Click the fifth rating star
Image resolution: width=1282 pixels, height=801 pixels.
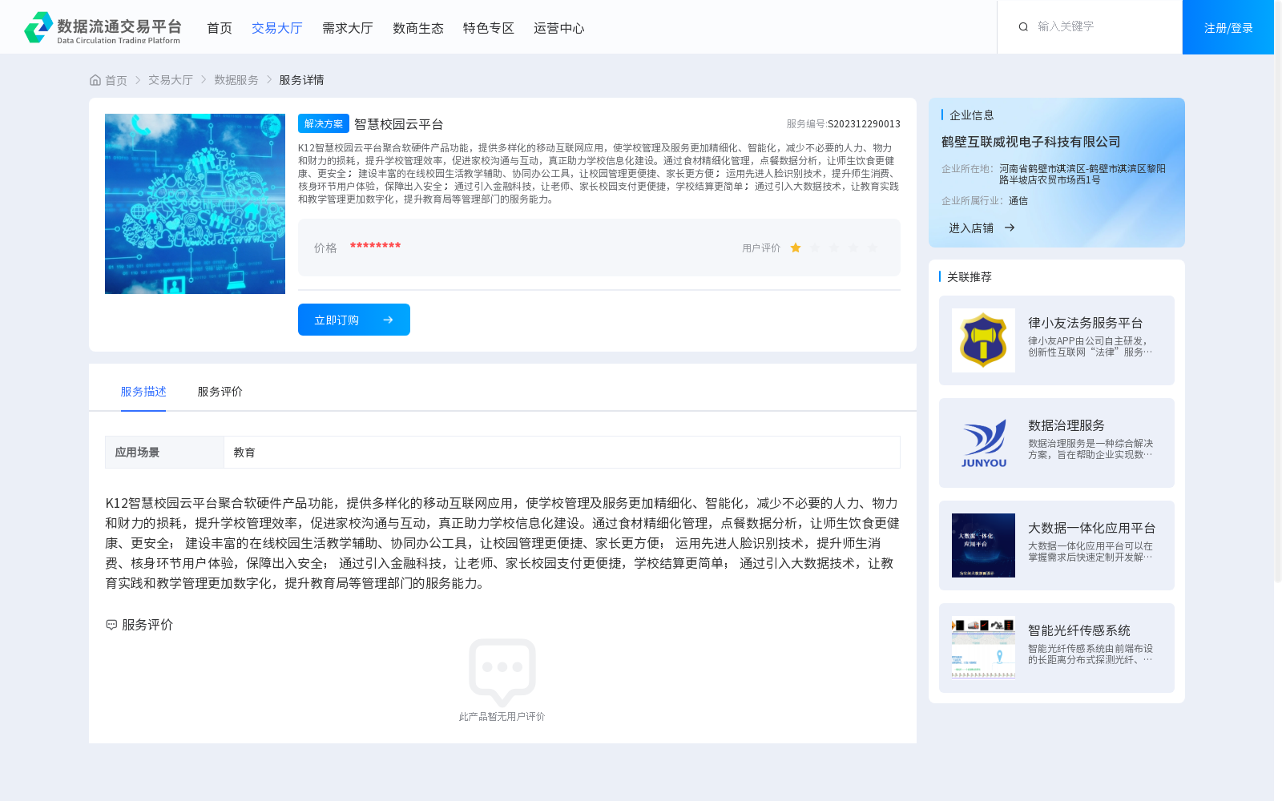pyautogui.click(x=873, y=248)
